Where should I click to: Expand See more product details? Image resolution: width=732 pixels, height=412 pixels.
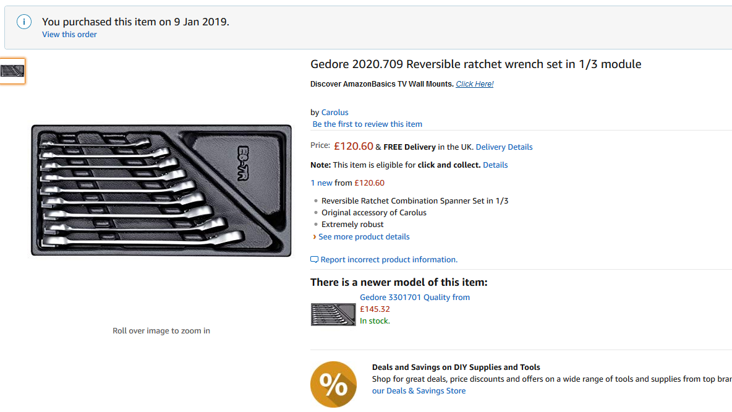click(x=364, y=237)
